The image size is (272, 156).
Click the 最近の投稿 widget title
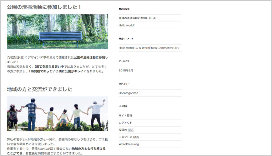[124, 9]
